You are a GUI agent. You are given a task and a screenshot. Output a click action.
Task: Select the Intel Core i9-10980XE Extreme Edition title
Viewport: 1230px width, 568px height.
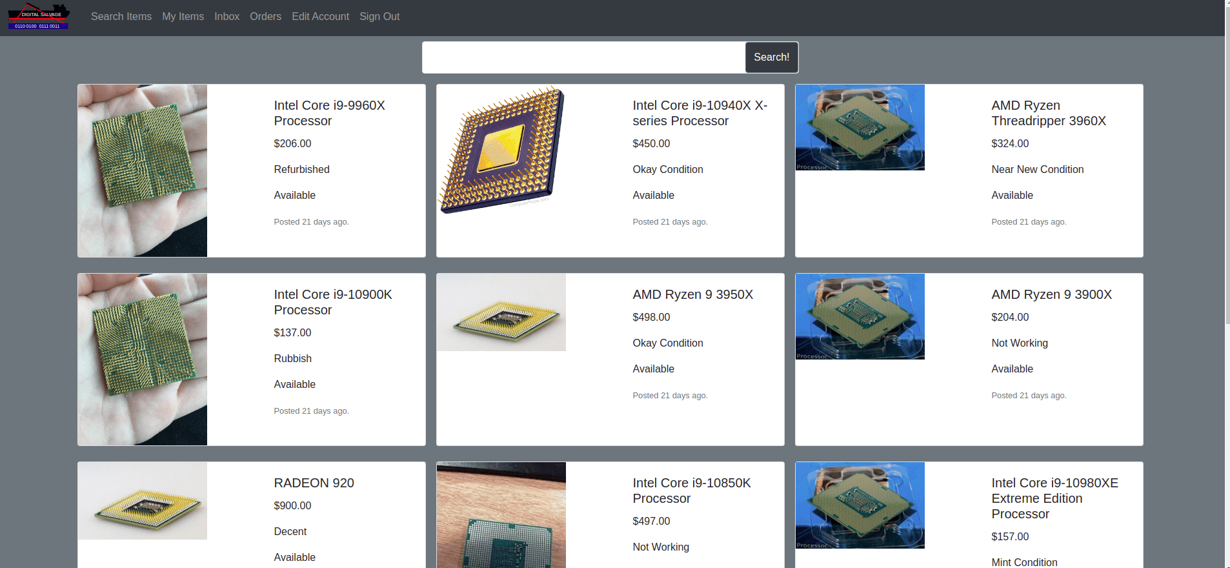1055,498
